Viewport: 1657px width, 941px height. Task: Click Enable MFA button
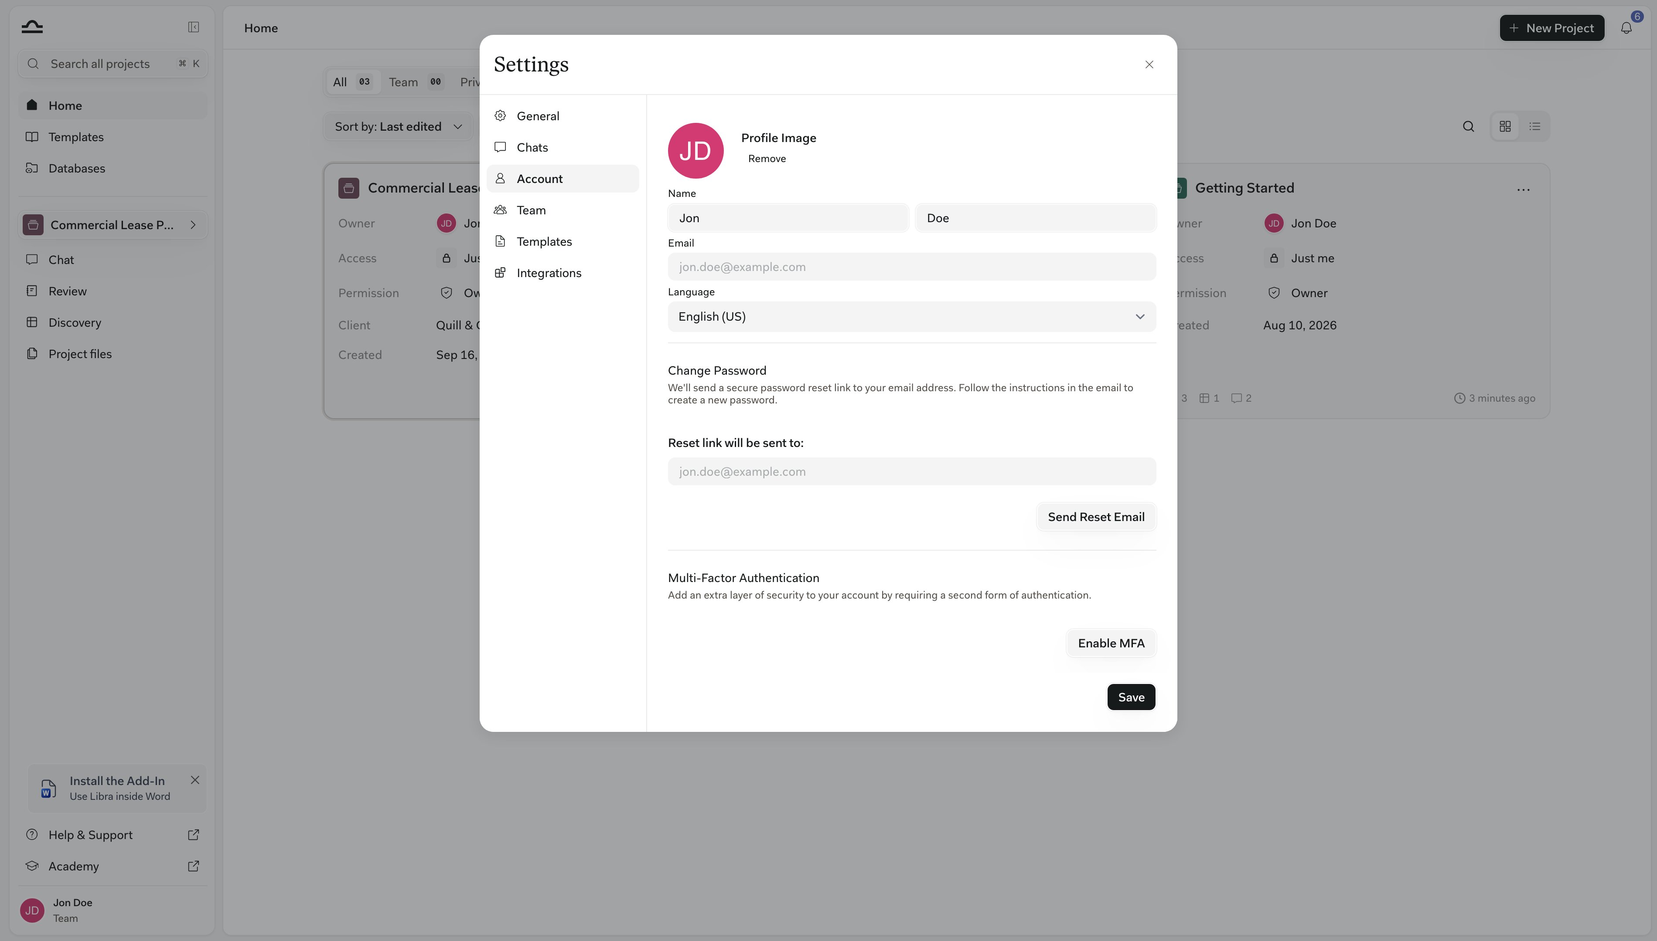[1111, 644]
